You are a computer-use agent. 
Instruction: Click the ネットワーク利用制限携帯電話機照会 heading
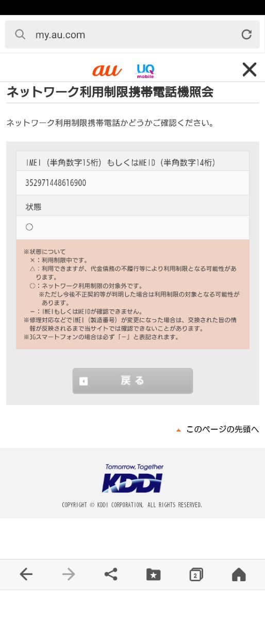(x=110, y=92)
